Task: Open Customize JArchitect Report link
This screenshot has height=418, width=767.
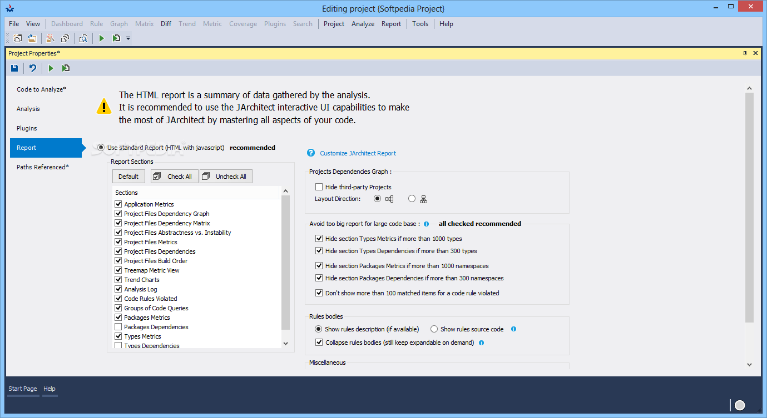Action: coord(358,153)
